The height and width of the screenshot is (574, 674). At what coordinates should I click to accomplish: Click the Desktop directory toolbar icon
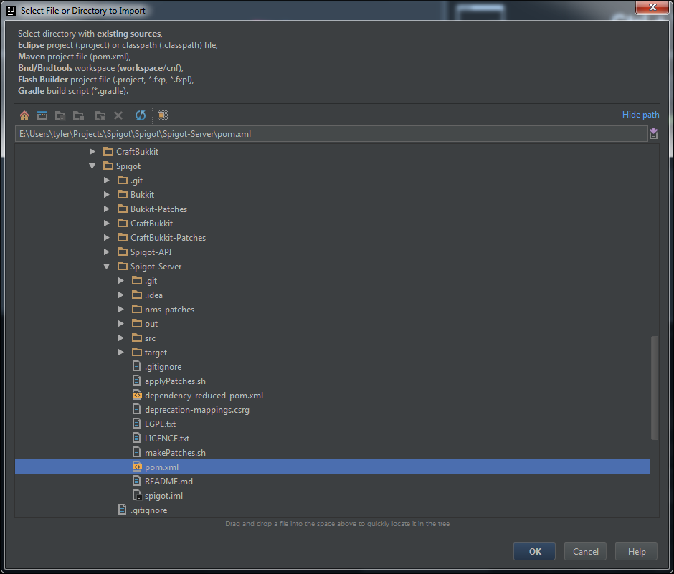click(x=42, y=115)
